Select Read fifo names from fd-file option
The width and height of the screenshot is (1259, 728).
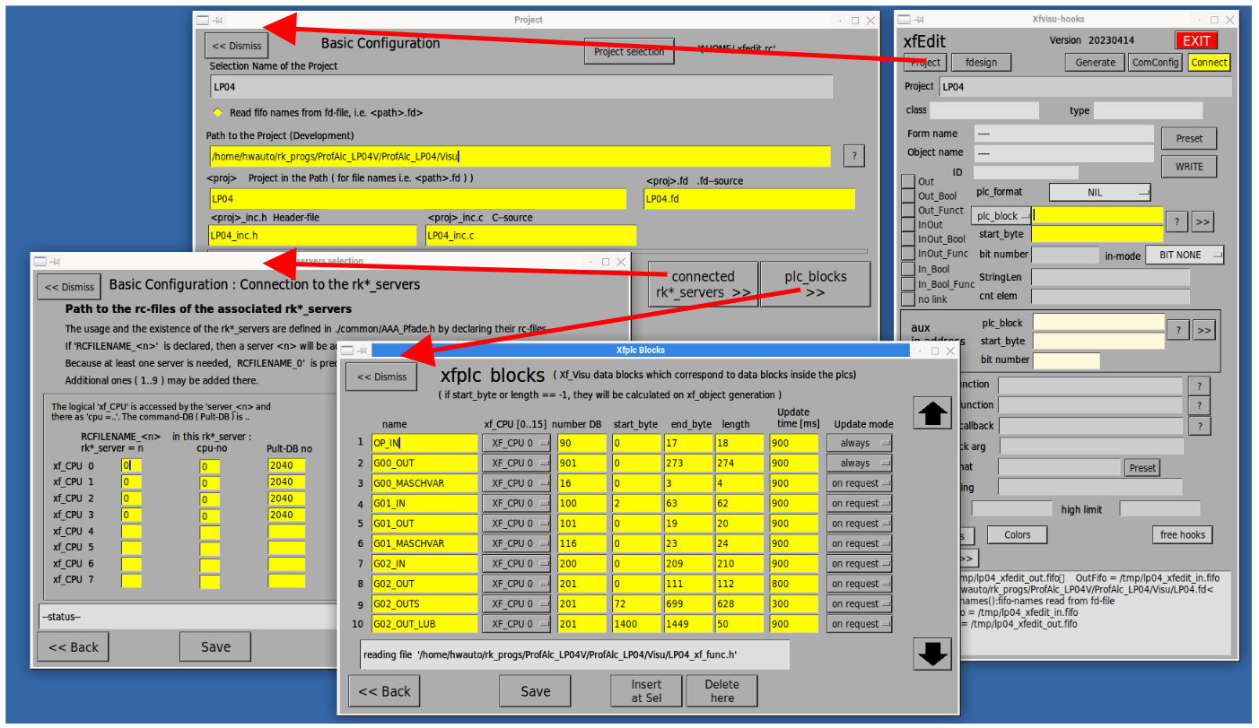coord(217,113)
